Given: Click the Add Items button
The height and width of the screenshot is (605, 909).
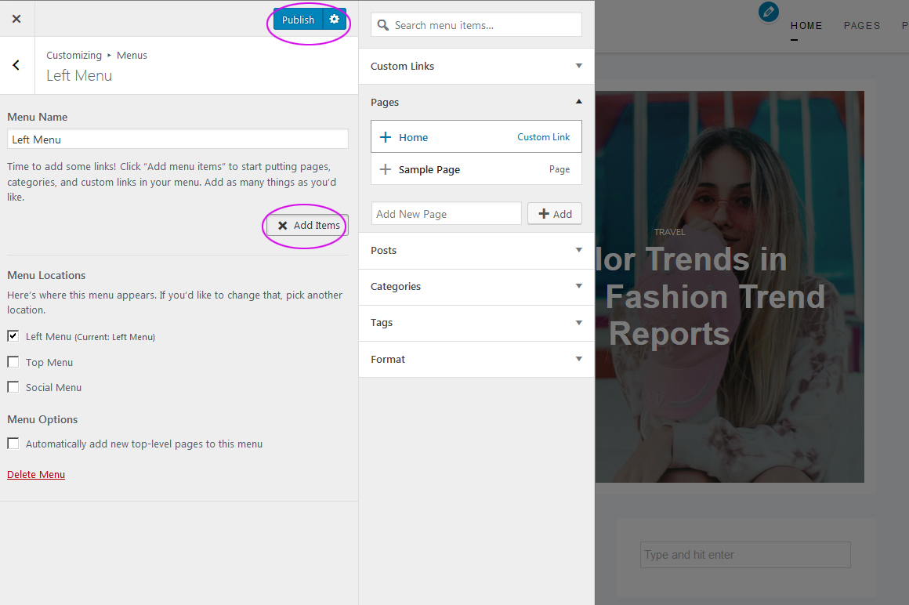Looking at the screenshot, I should [308, 226].
